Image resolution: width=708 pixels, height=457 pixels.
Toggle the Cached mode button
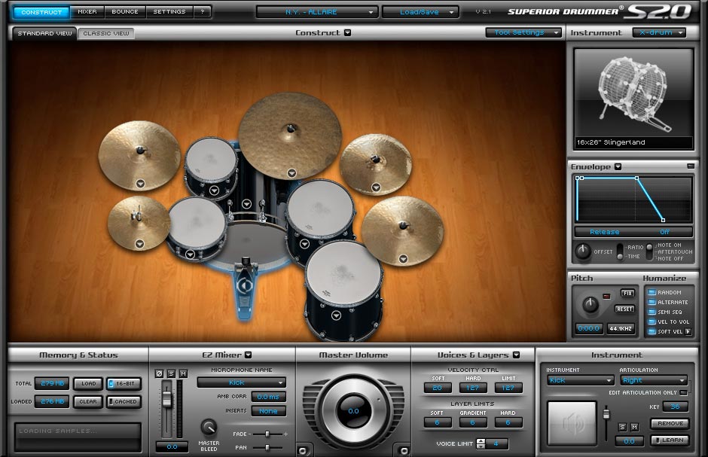click(x=124, y=401)
